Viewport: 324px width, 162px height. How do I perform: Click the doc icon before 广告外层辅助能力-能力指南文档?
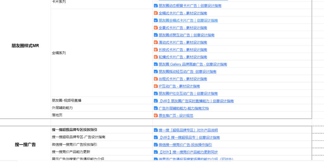coord(156,108)
